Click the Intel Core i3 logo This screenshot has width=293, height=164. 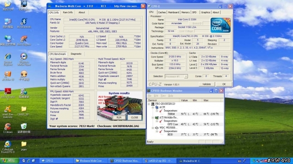[x=221, y=26]
